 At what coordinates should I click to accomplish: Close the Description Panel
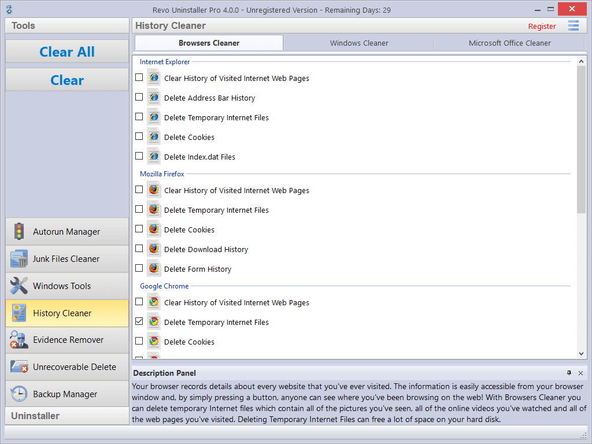(x=580, y=373)
